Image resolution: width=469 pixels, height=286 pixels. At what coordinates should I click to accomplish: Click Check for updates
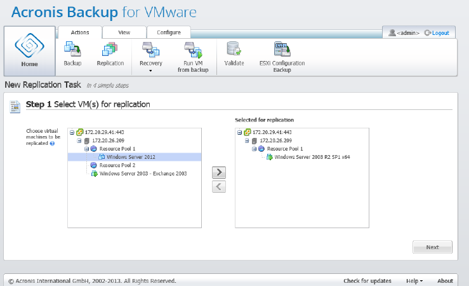pyautogui.click(x=367, y=281)
